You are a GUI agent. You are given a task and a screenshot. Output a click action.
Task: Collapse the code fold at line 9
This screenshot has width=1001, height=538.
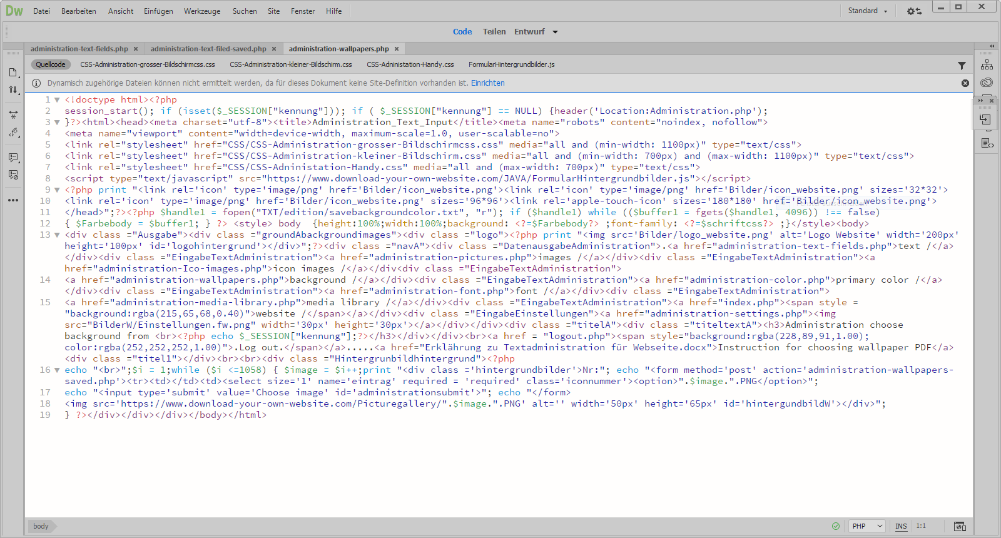point(57,190)
